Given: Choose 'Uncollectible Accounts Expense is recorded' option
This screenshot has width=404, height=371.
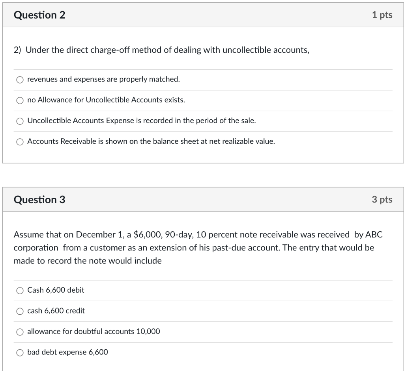Looking at the screenshot, I should (x=20, y=121).
